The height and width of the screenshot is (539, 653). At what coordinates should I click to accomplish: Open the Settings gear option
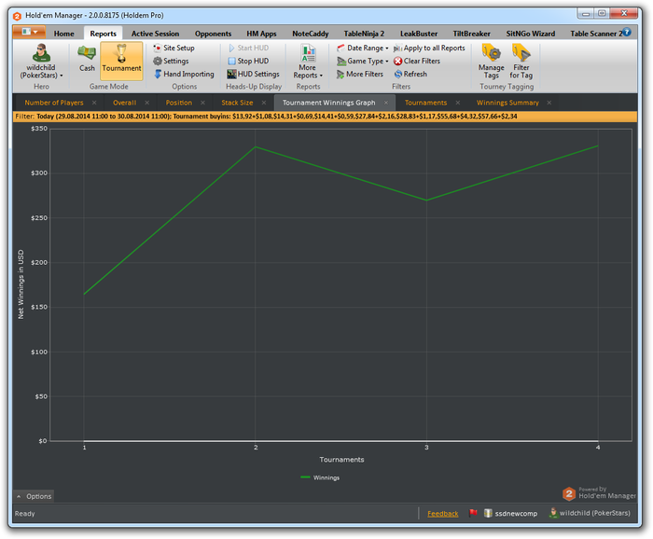pos(171,61)
